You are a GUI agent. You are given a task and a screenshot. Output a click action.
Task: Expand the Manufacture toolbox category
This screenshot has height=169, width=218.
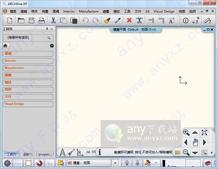tap(28, 68)
